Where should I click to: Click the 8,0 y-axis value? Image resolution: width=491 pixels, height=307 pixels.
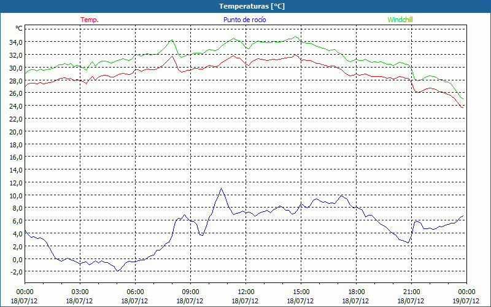pos(17,208)
